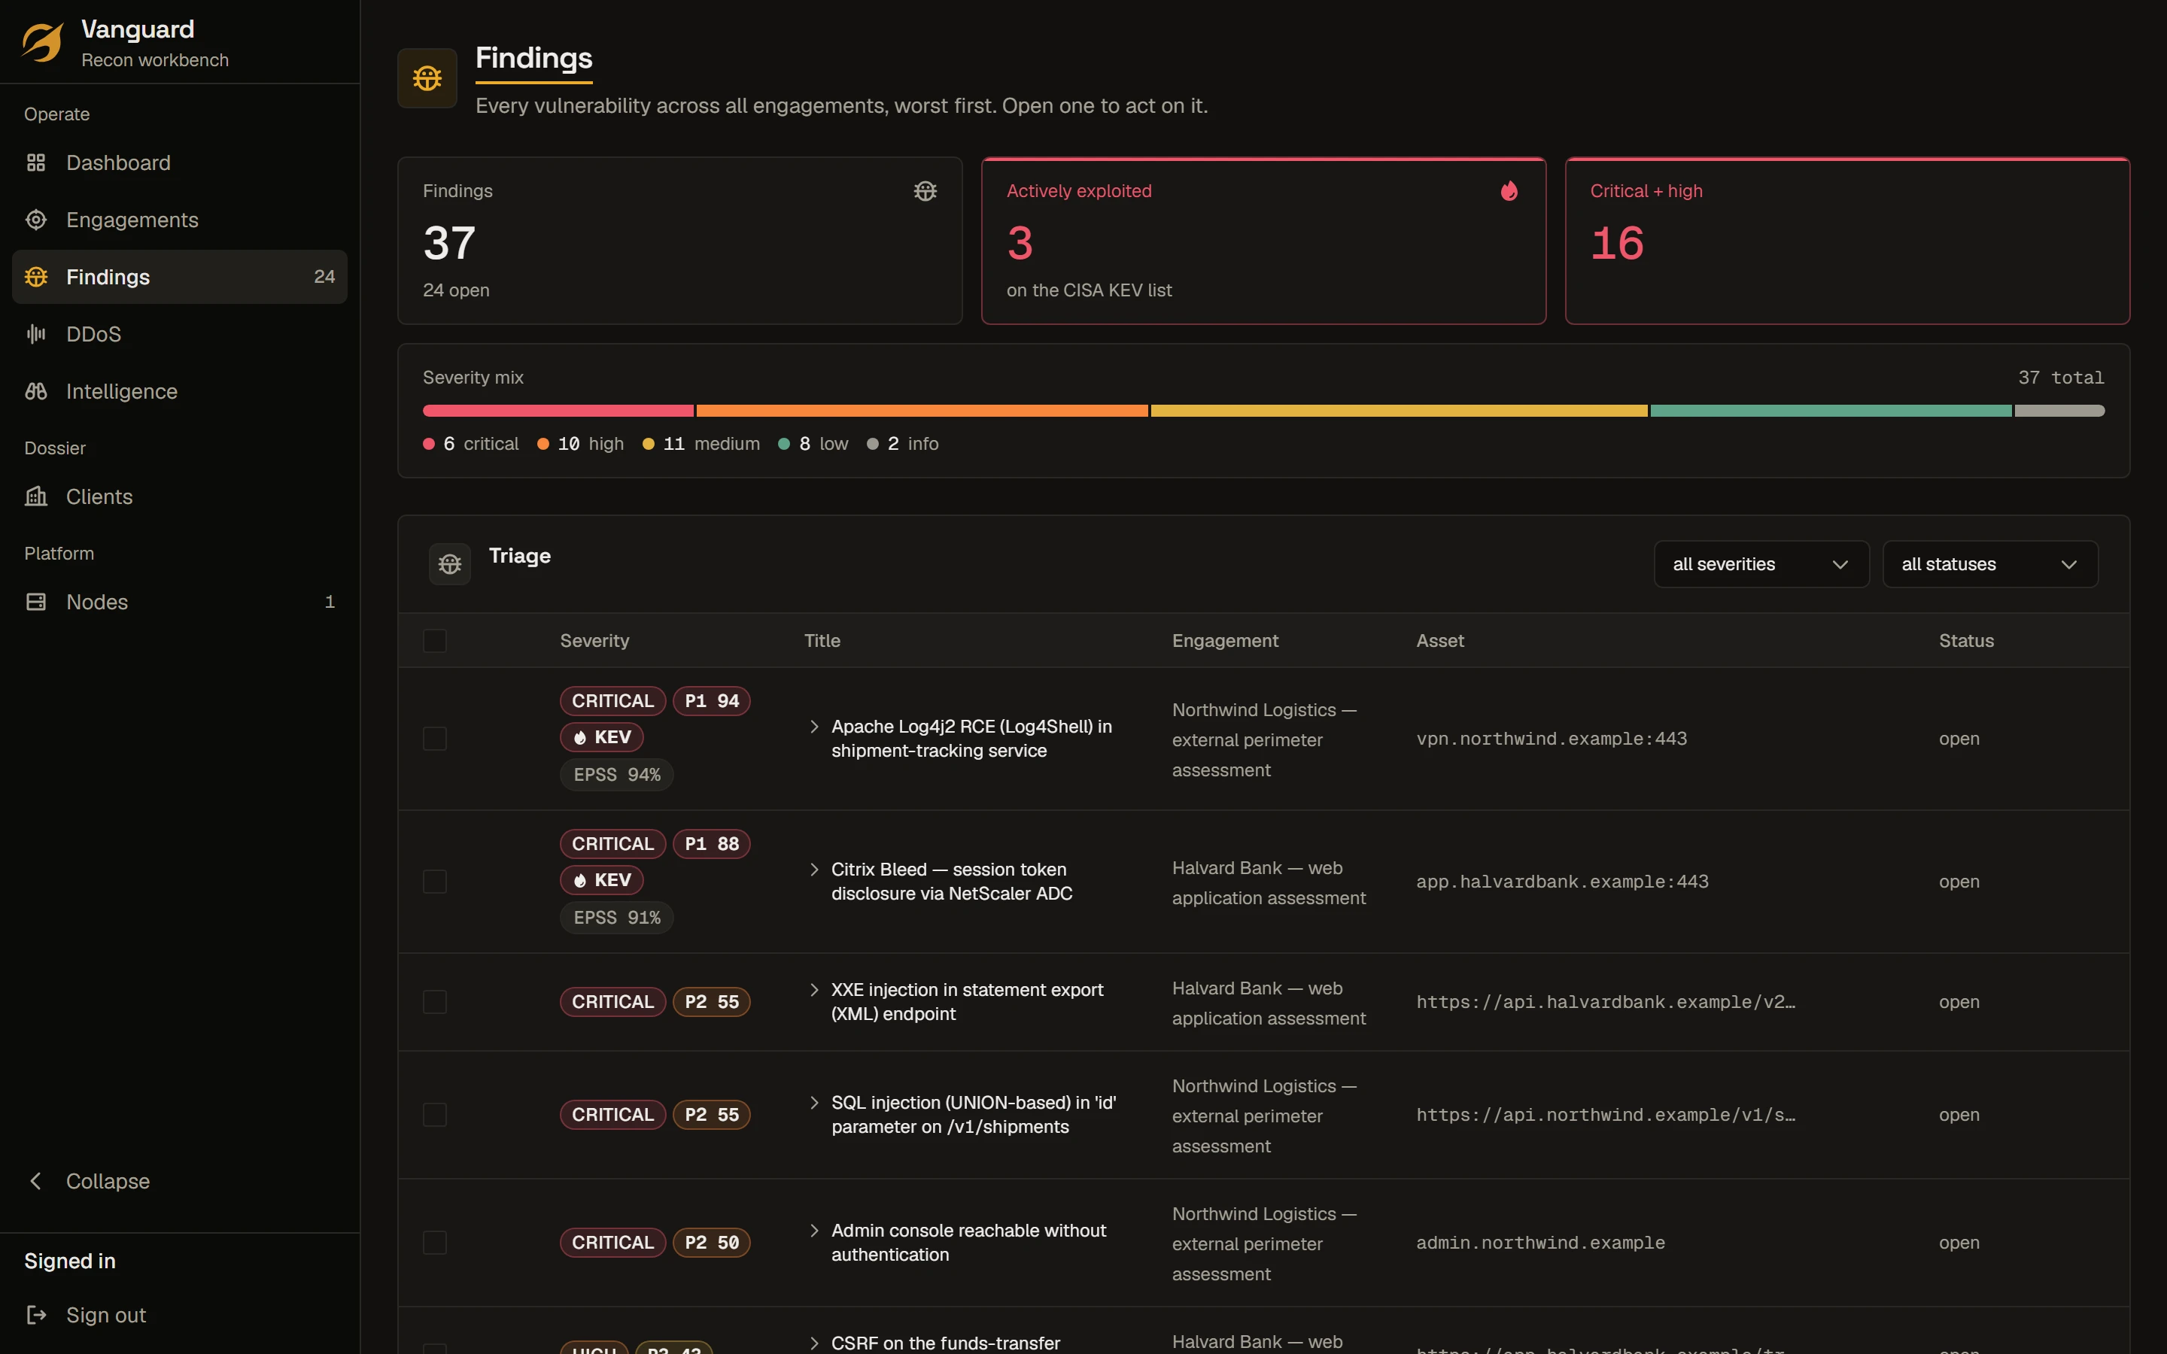The height and width of the screenshot is (1354, 2167).
Task: Switch to the DDoS section
Action: 179,334
